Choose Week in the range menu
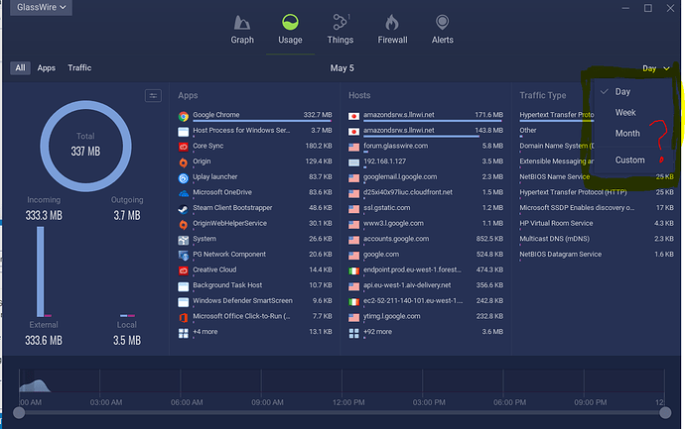The width and height of the screenshot is (685, 429). 625,113
